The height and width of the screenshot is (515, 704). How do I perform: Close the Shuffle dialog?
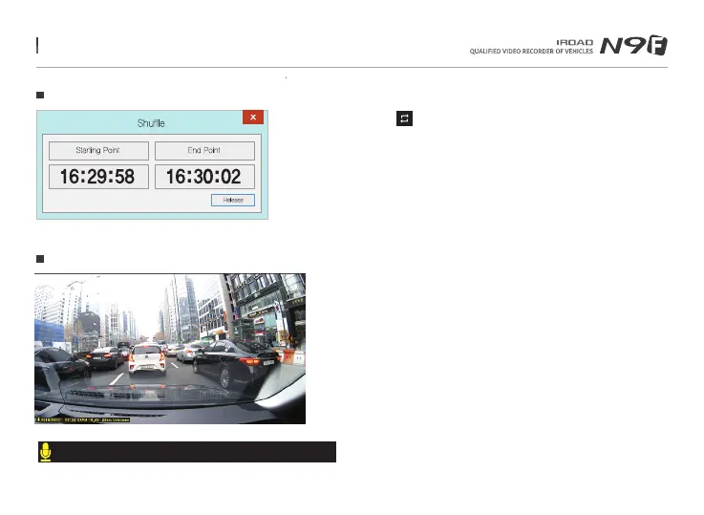pyautogui.click(x=253, y=118)
